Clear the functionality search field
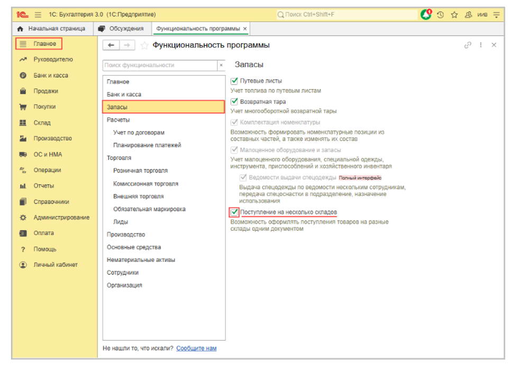 click(221, 65)
